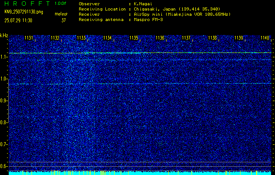275x175 pixels.
Task: Click the 1132 time marker
Action: point(55,38)
